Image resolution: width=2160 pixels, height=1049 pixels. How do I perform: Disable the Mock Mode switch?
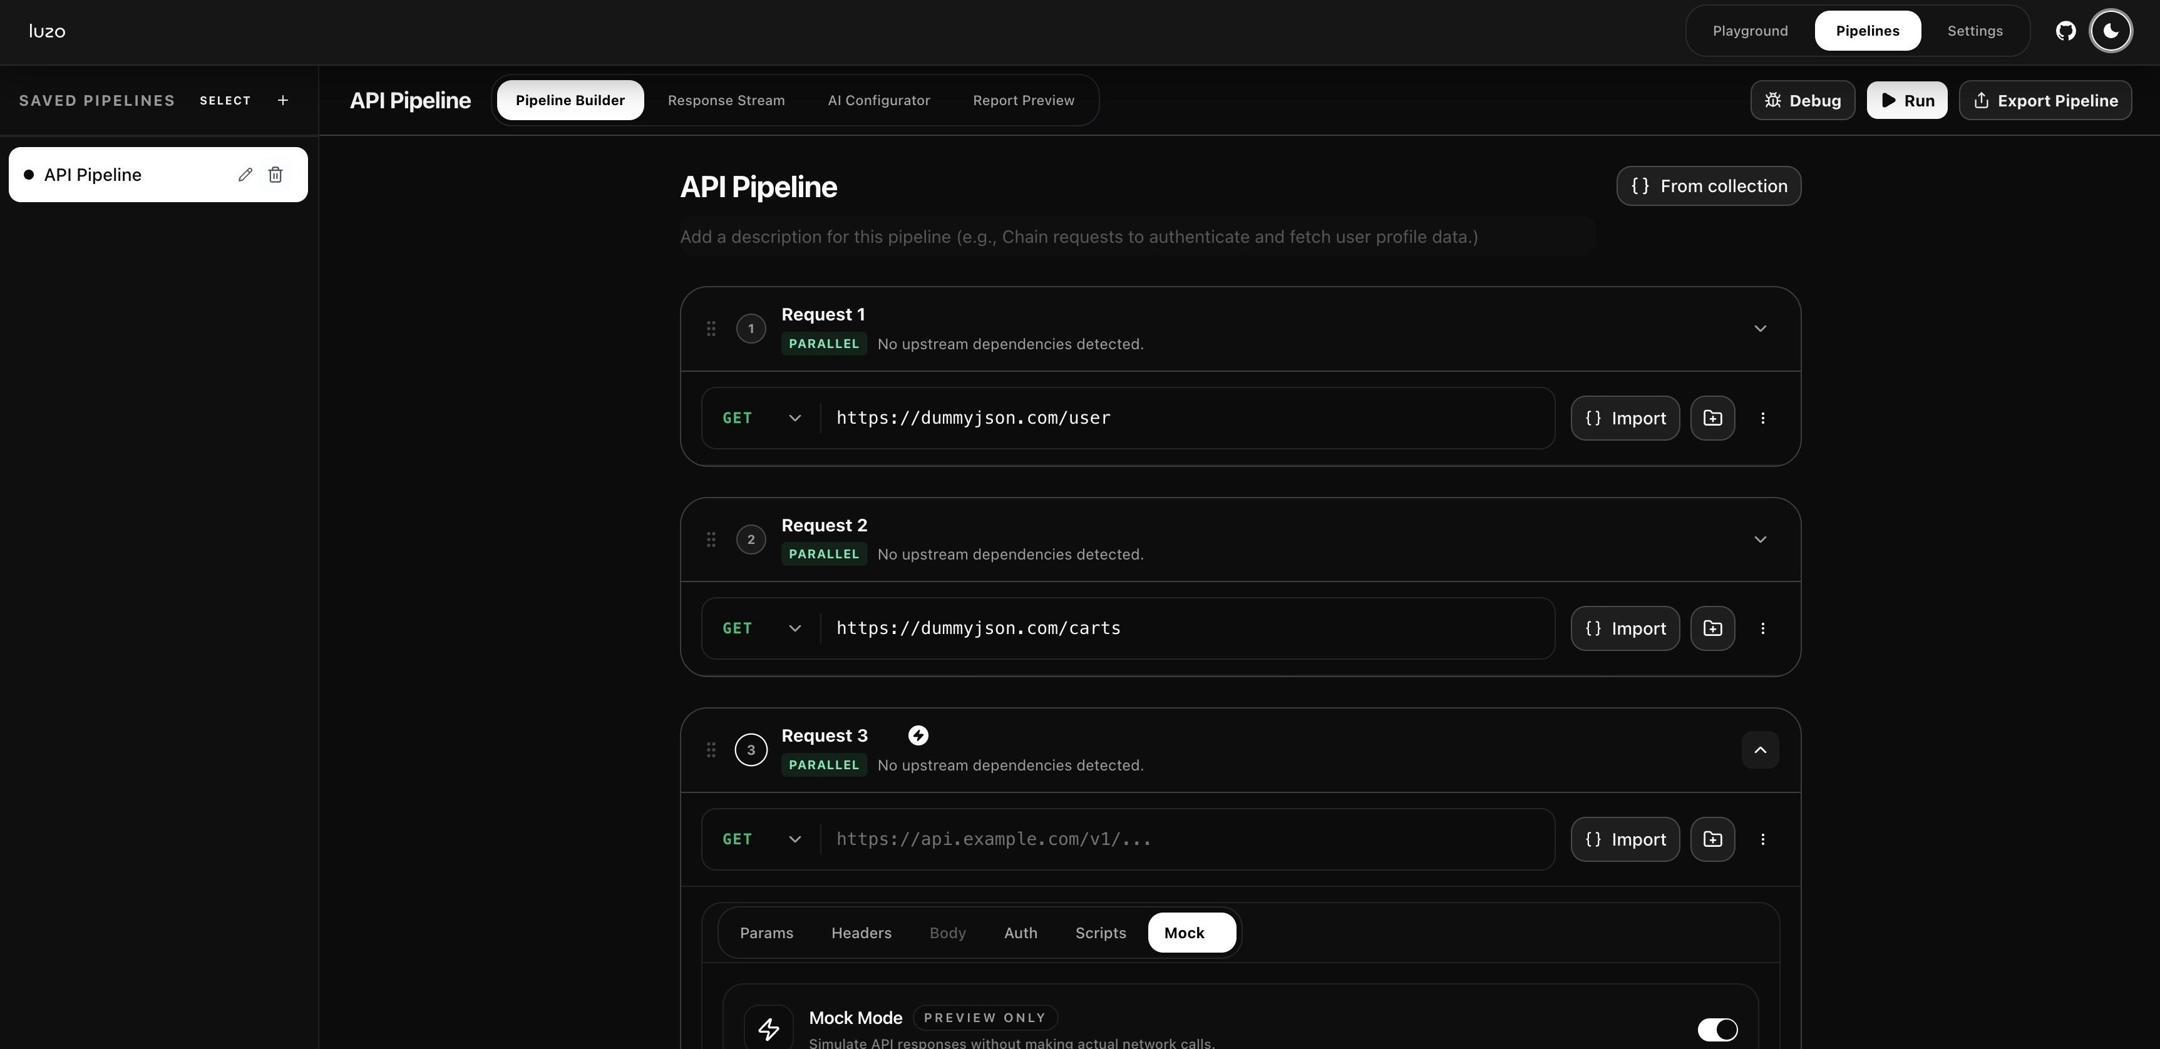[1717, 1029]
